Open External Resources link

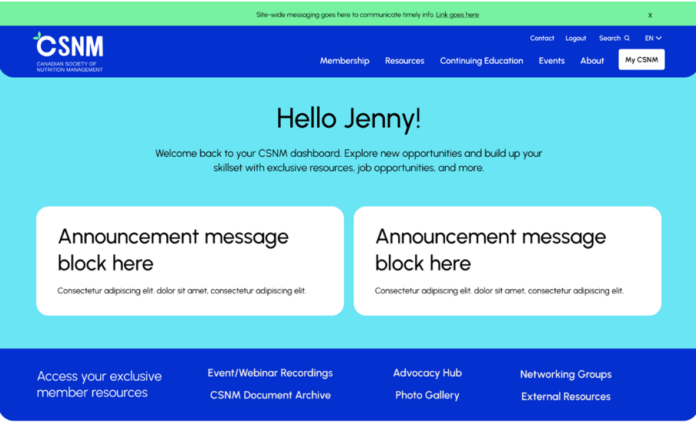coord(566,397)
